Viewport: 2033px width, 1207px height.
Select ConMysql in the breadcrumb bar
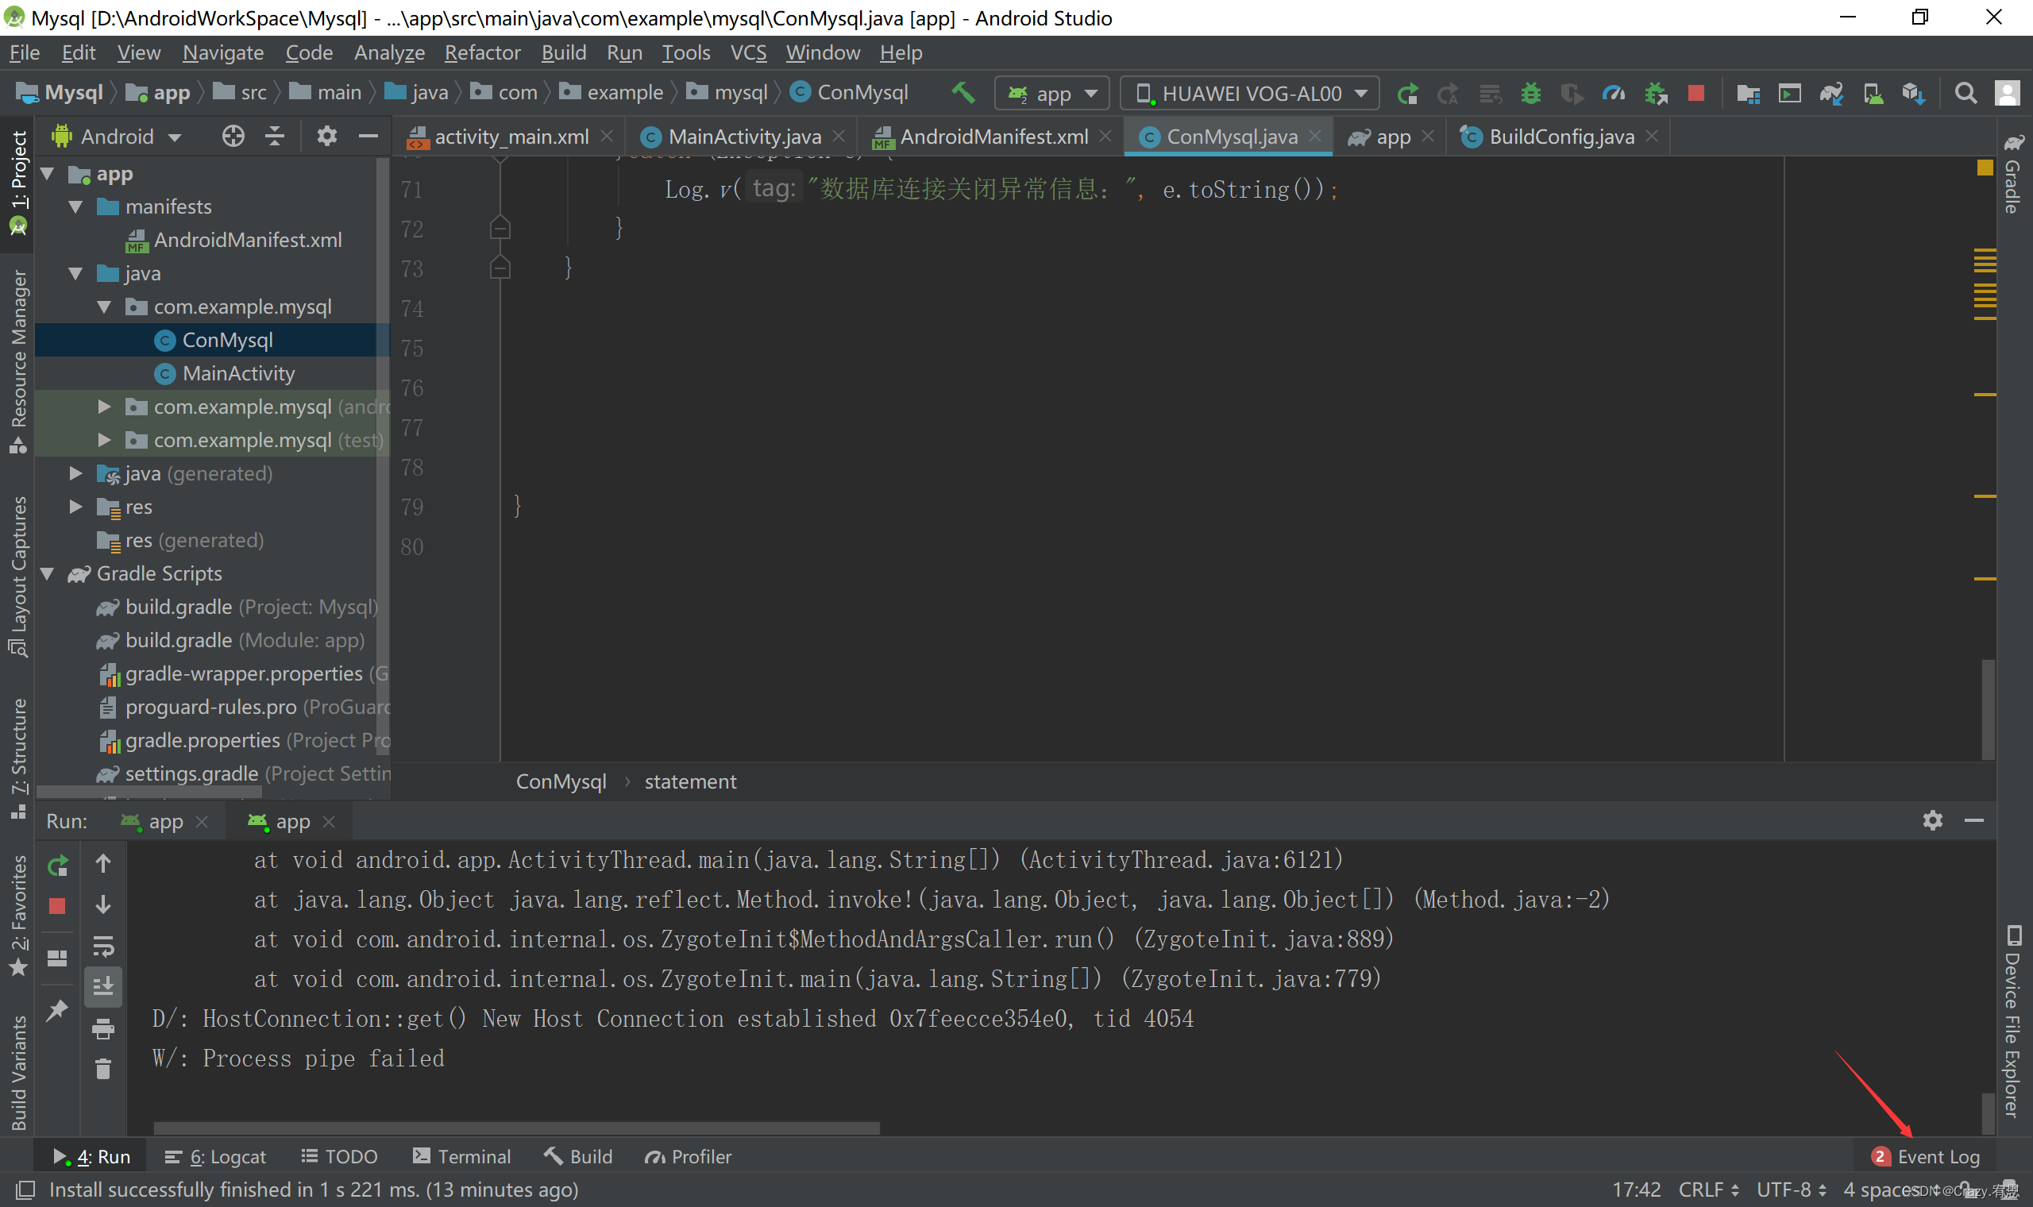(561, 781)
